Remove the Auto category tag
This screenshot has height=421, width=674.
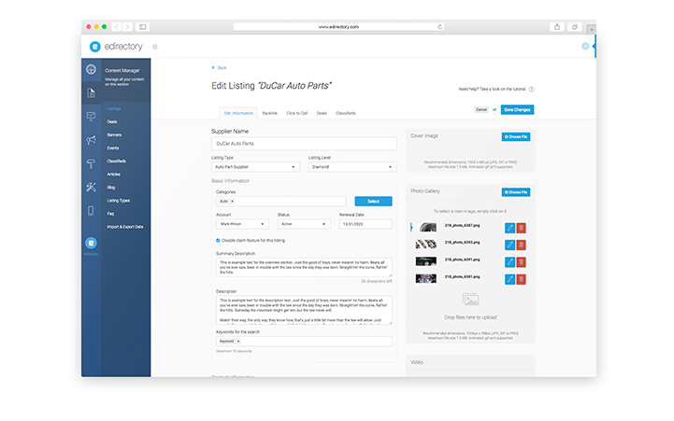(233, 202)
